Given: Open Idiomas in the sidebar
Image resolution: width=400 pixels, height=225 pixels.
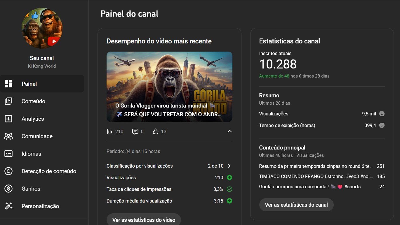Looking at the screenshot, I should [x=42, y=154].
